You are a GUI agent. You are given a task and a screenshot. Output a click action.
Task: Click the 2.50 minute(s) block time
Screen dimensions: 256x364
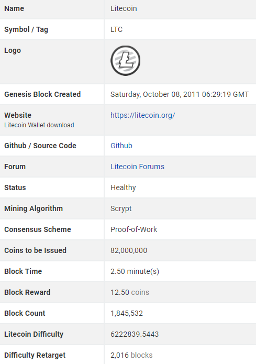[x=135, y=271]
